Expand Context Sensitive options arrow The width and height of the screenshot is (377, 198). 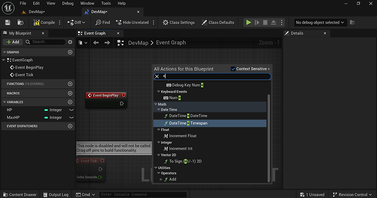coord(269,69)
